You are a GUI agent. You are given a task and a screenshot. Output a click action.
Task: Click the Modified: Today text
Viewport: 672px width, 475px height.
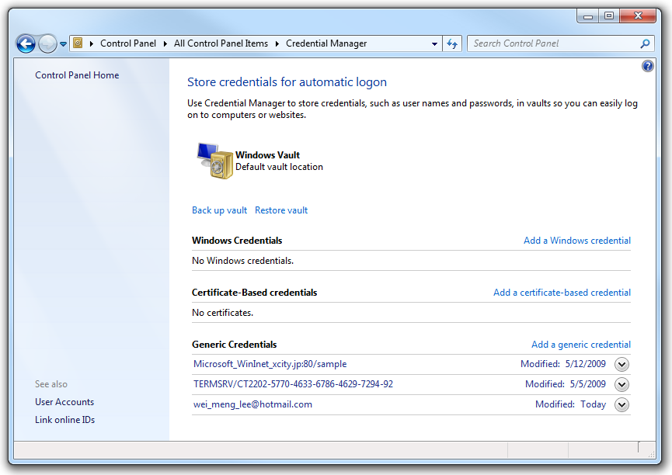click(x=570, y=404)
